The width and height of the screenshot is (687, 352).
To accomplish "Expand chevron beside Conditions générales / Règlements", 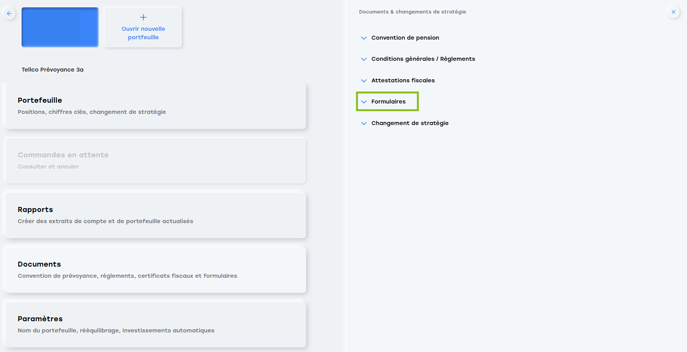I will click(x=364, y=59).
